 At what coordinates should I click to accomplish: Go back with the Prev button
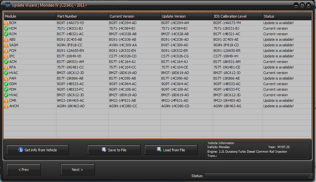point(23,170)
